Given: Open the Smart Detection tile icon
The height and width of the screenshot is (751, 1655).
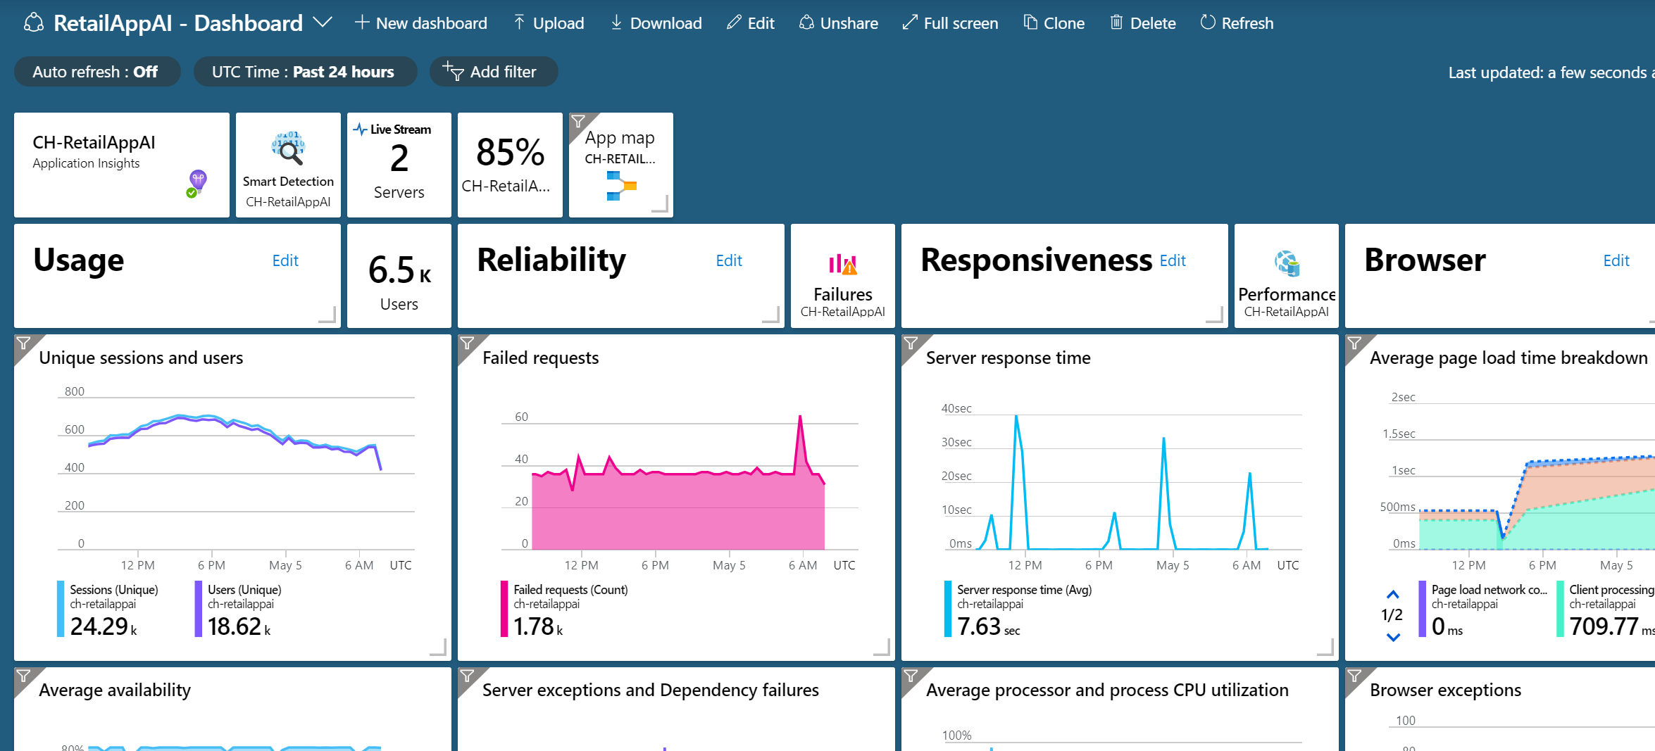Looking at the screenshot, I should tap(288, 149).
